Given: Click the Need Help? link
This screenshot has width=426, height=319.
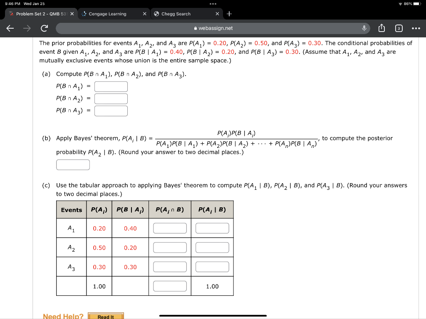Looking at the screenshot, I should (x=62, y=316).
